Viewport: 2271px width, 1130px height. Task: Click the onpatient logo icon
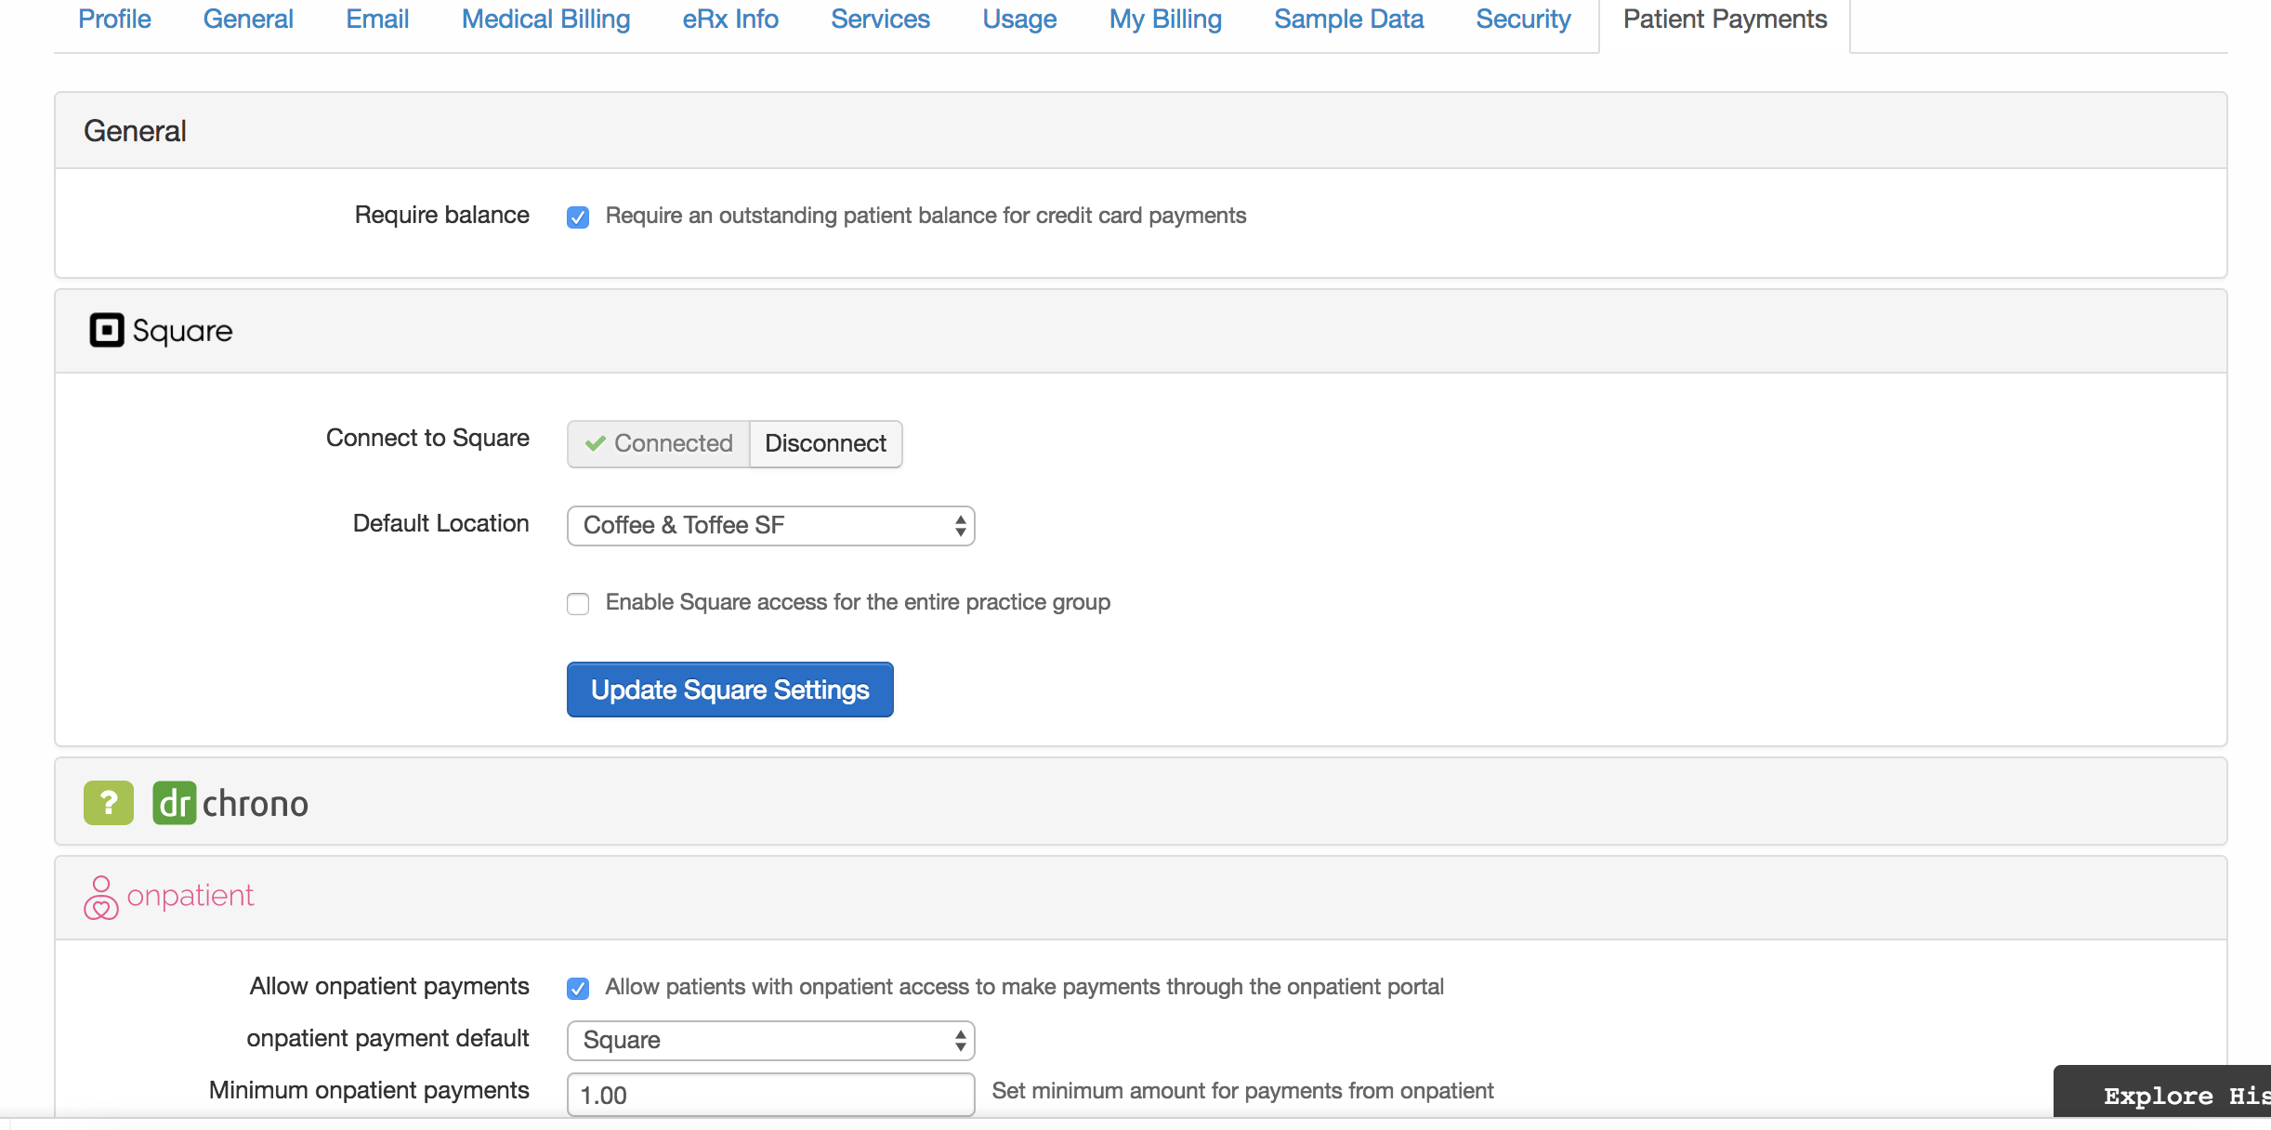pyautogui.click(x=100, y=898)
